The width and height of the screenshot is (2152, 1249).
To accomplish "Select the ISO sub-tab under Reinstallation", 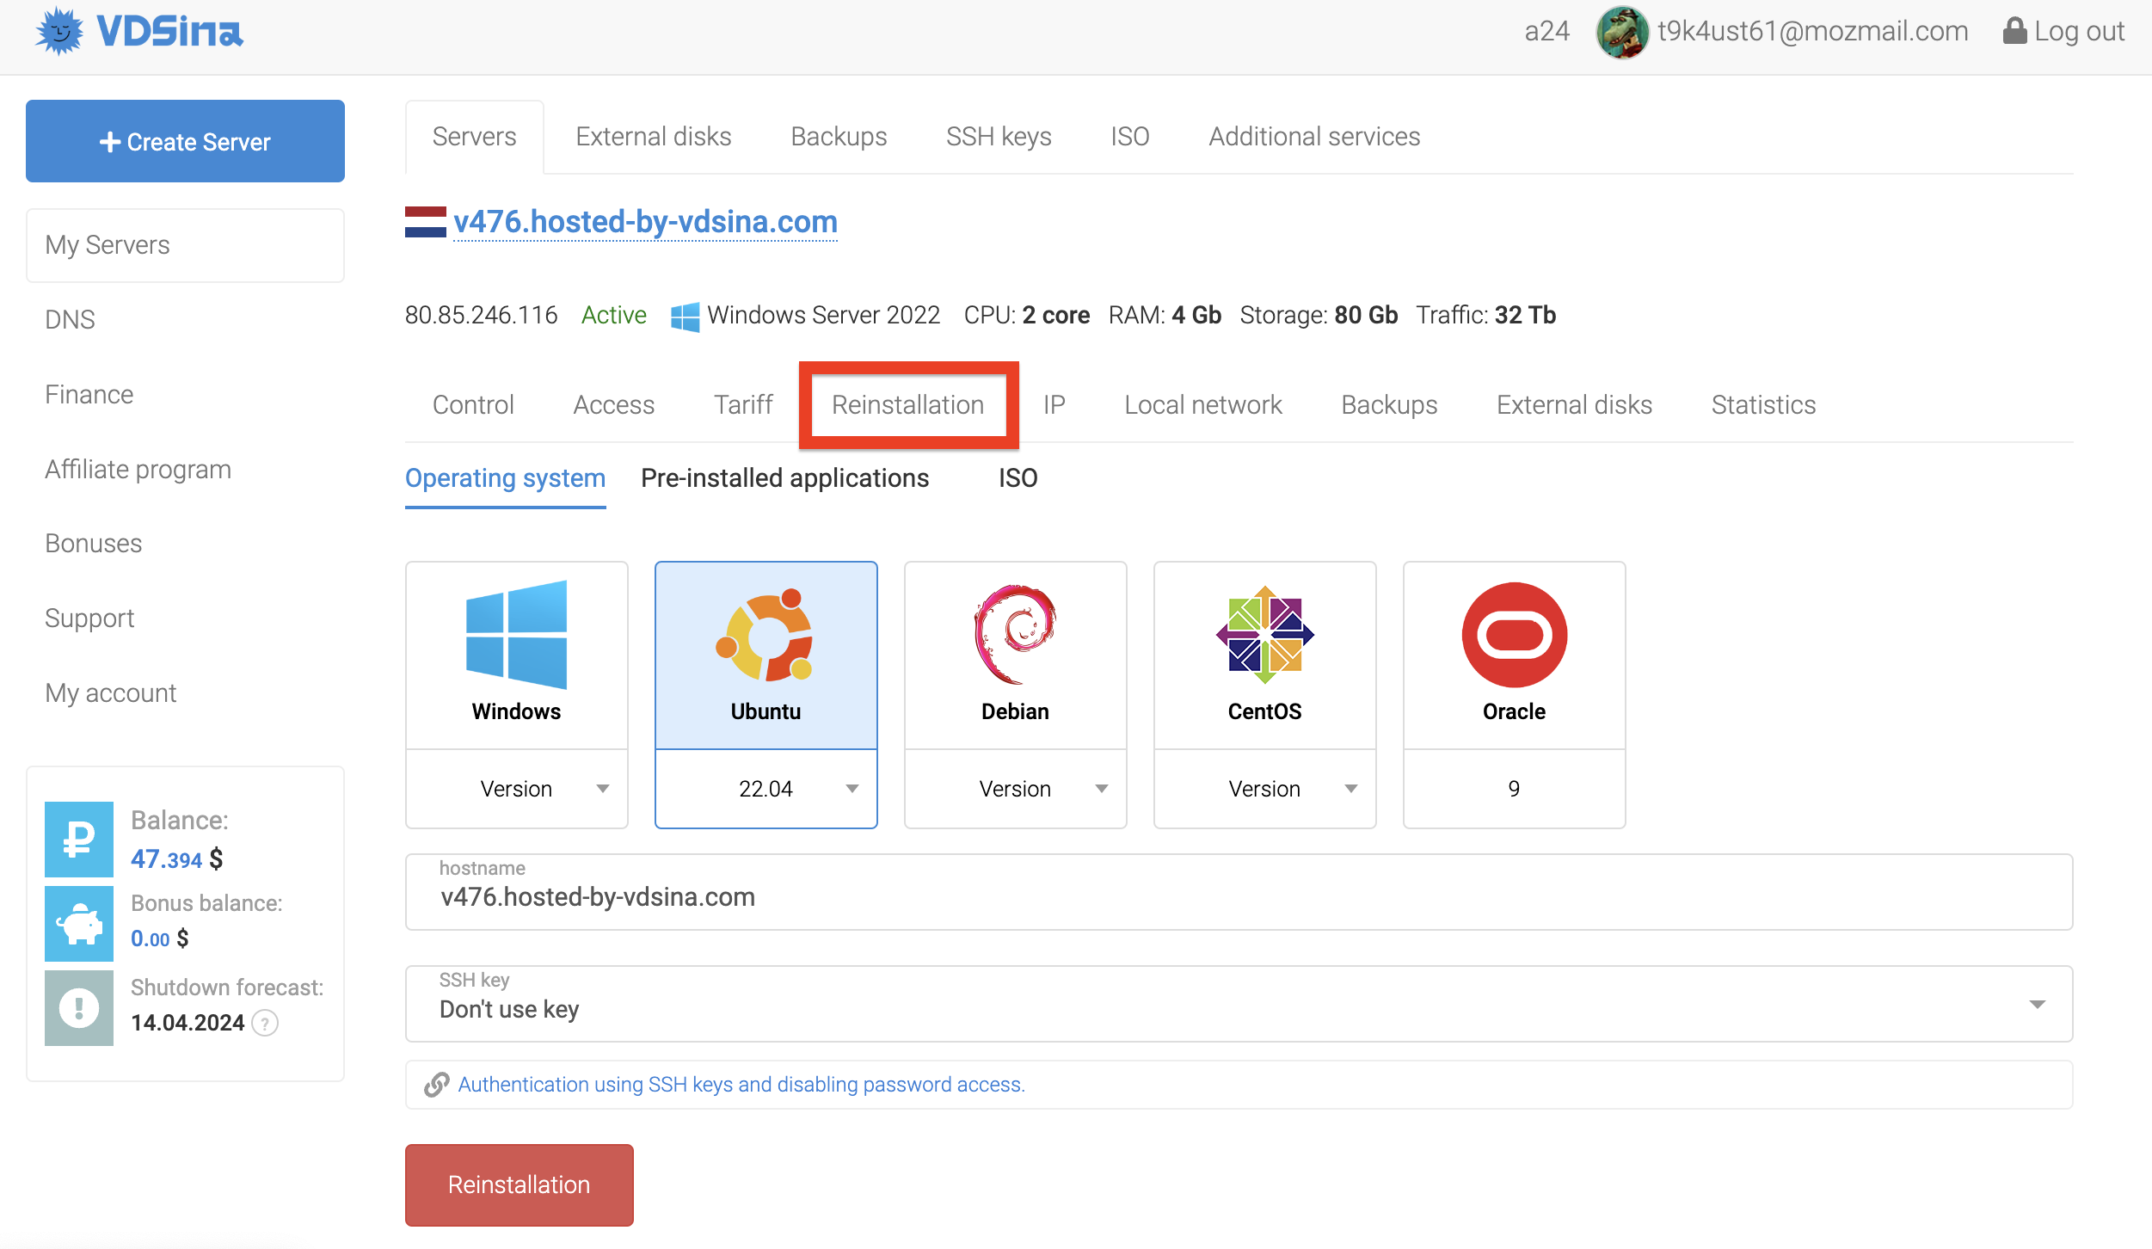I will [1018, 478].
